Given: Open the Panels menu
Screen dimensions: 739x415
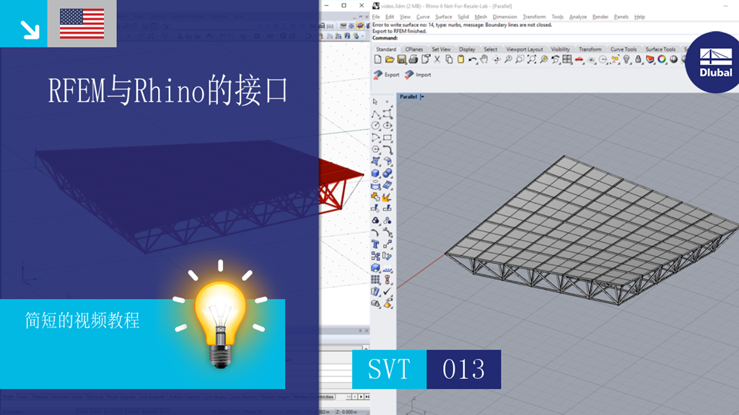Looking at the screenshot, I should tap(621, 17).
